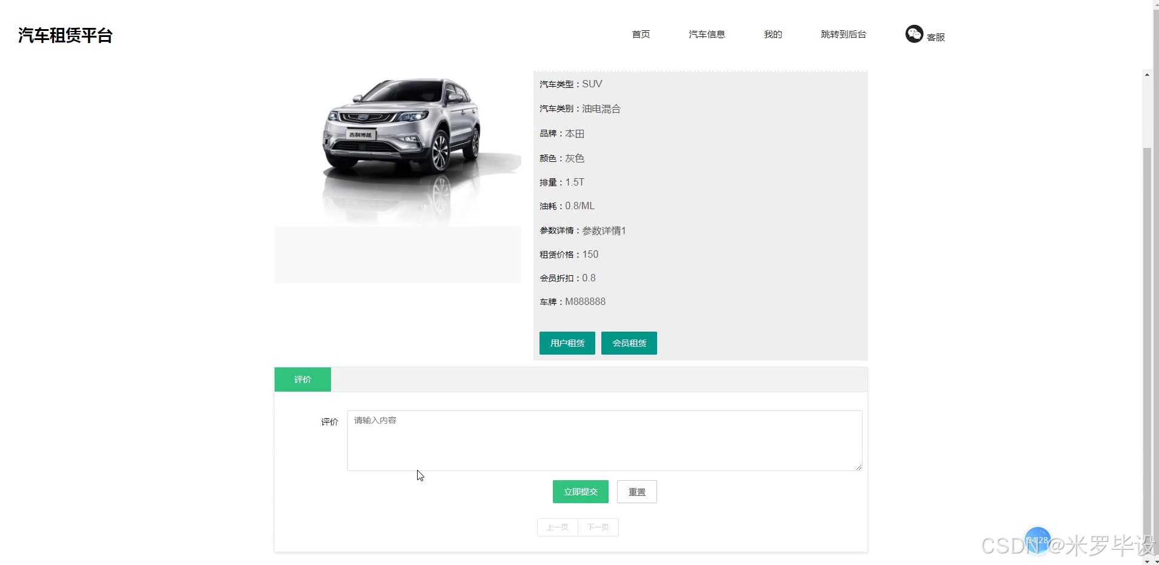
Task: Click the 排量：1.5T text
Action: [562, 182]
